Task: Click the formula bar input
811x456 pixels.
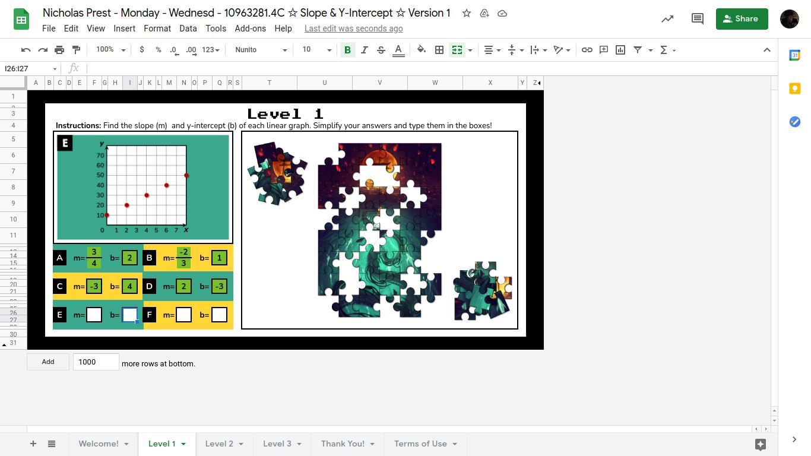Action: click(430, 69)
